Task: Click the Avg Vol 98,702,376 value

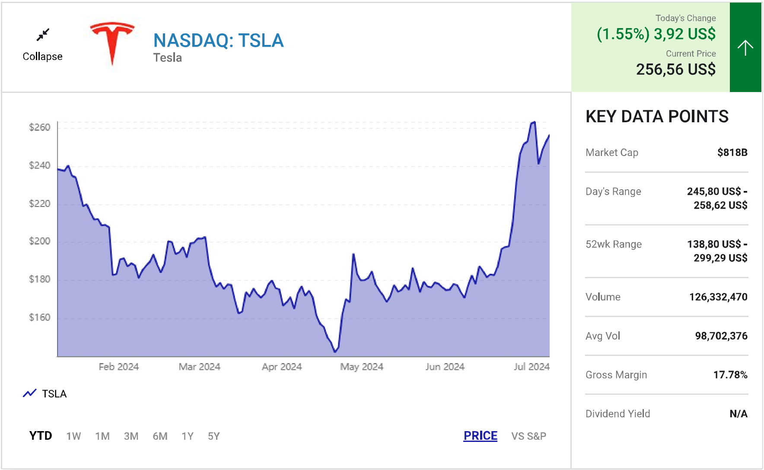Action: pyautogui.click(x=721, y=336)
